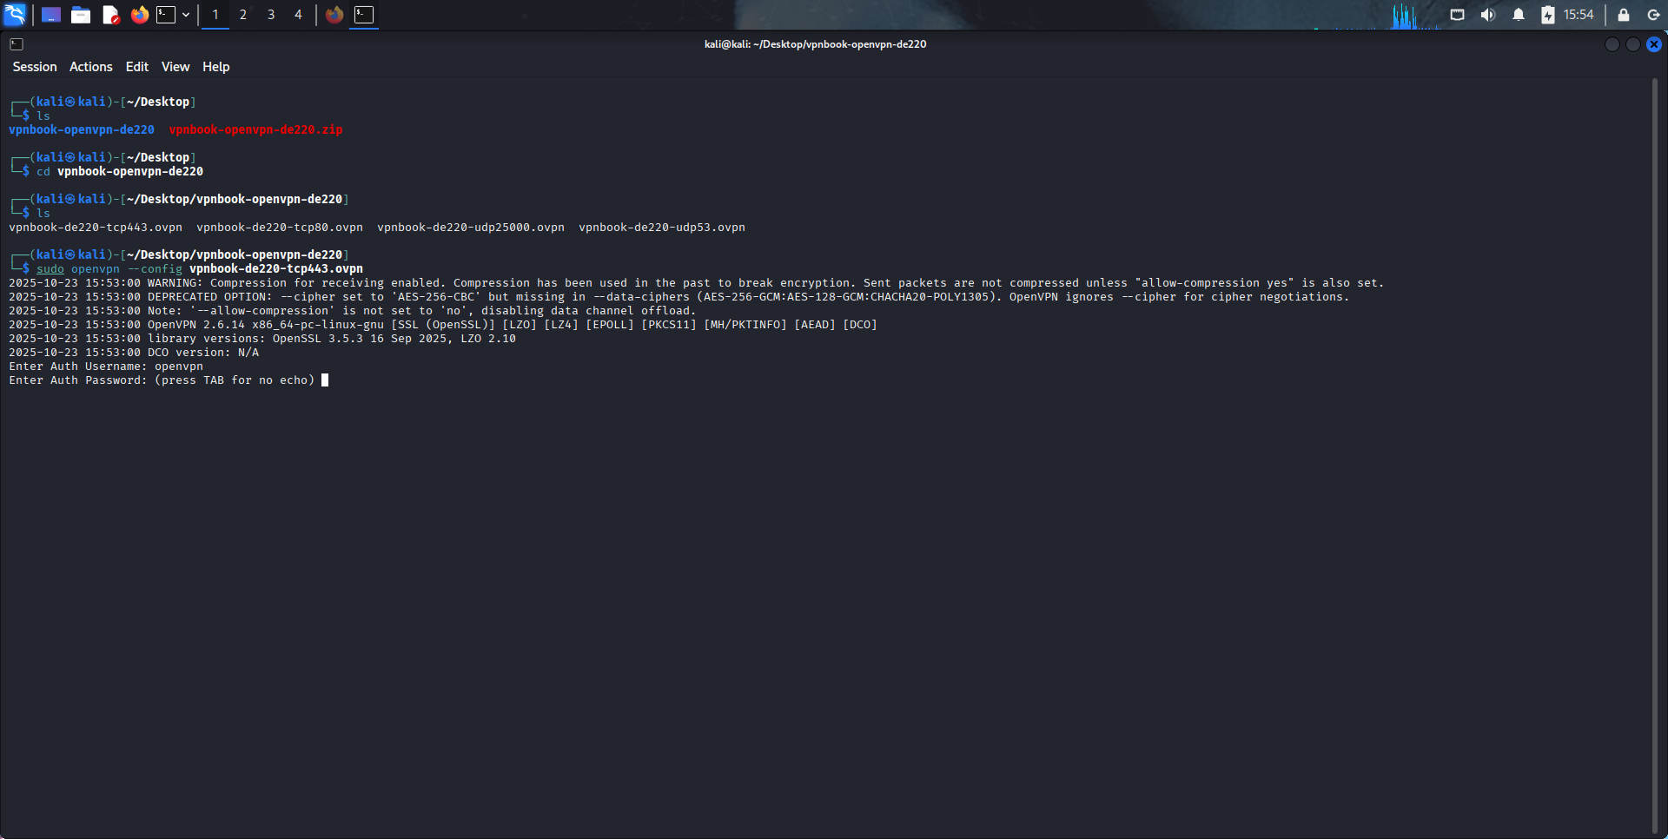Click the blue vpnbook-openvpn-de220 directory in ls output
Image resolution: width=1668 pixels, height=839 pixels.
click(82, 129)
